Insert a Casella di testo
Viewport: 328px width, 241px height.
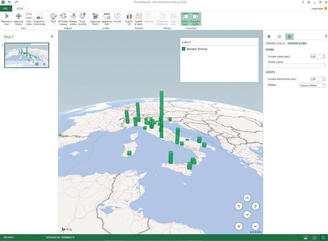138,16
